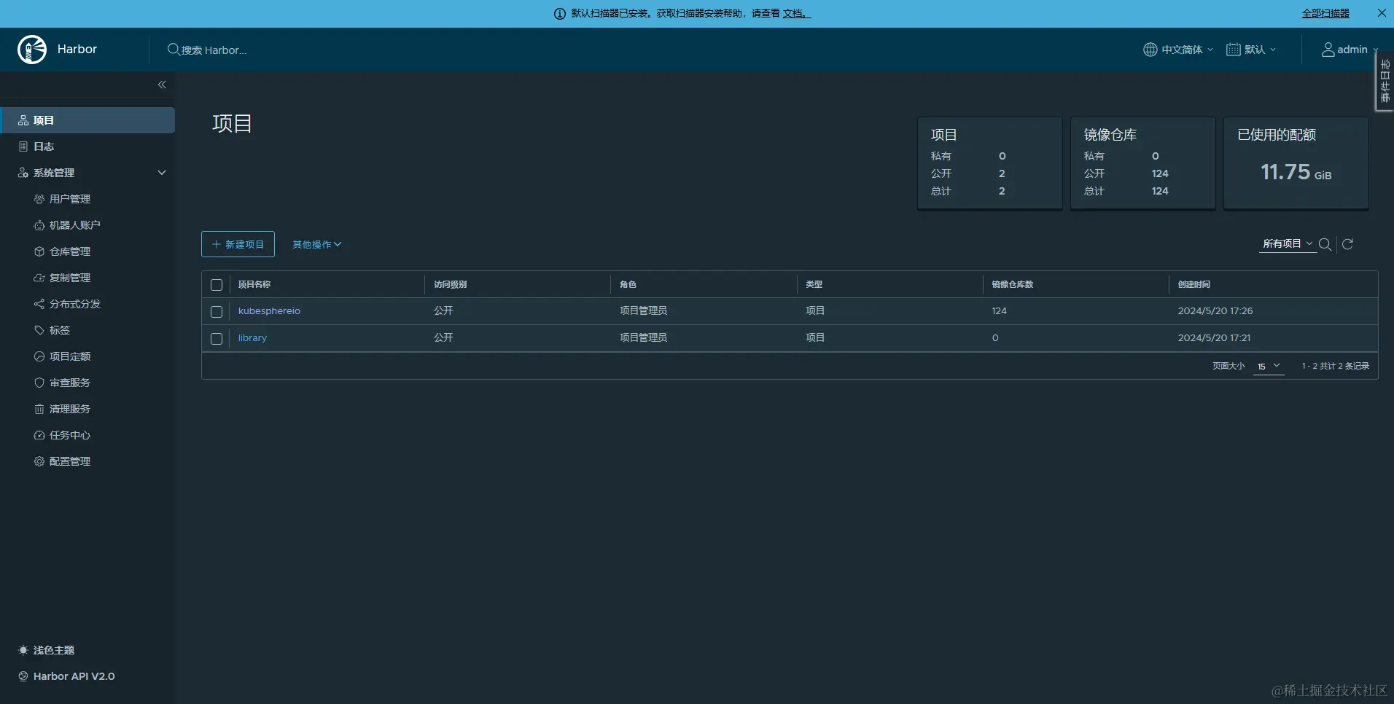Open the kubesphereio project link
Screen dimensions: 1394x704
[x=269, y=311]
